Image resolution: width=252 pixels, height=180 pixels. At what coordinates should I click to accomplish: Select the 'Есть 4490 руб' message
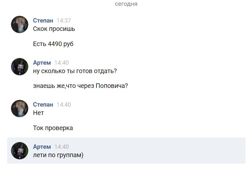[x=53, y=44]
